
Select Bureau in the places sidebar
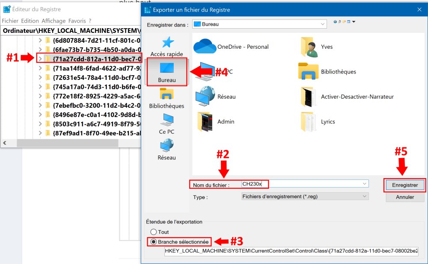(x=167, y=72)
